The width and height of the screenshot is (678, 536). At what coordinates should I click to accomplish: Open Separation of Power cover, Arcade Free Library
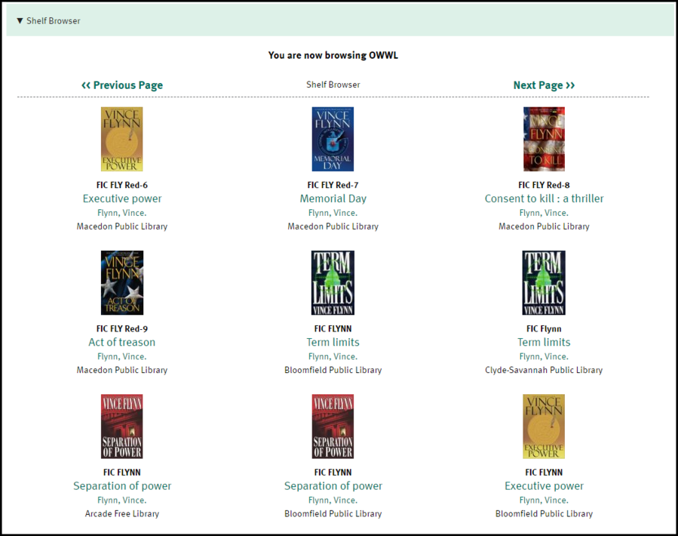click(x=122, y=427)
